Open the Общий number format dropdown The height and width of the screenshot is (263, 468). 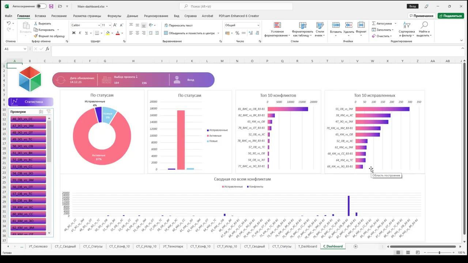coord(258,25)
